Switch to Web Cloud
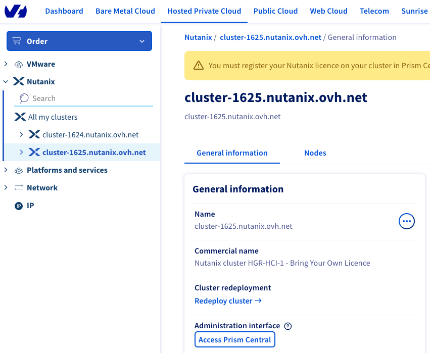 328,11
